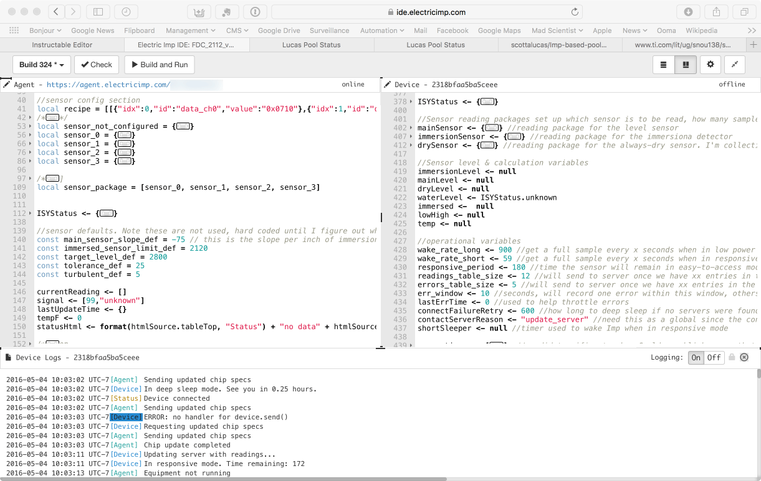Open Wikipedia bookmark

coord(701,30)
